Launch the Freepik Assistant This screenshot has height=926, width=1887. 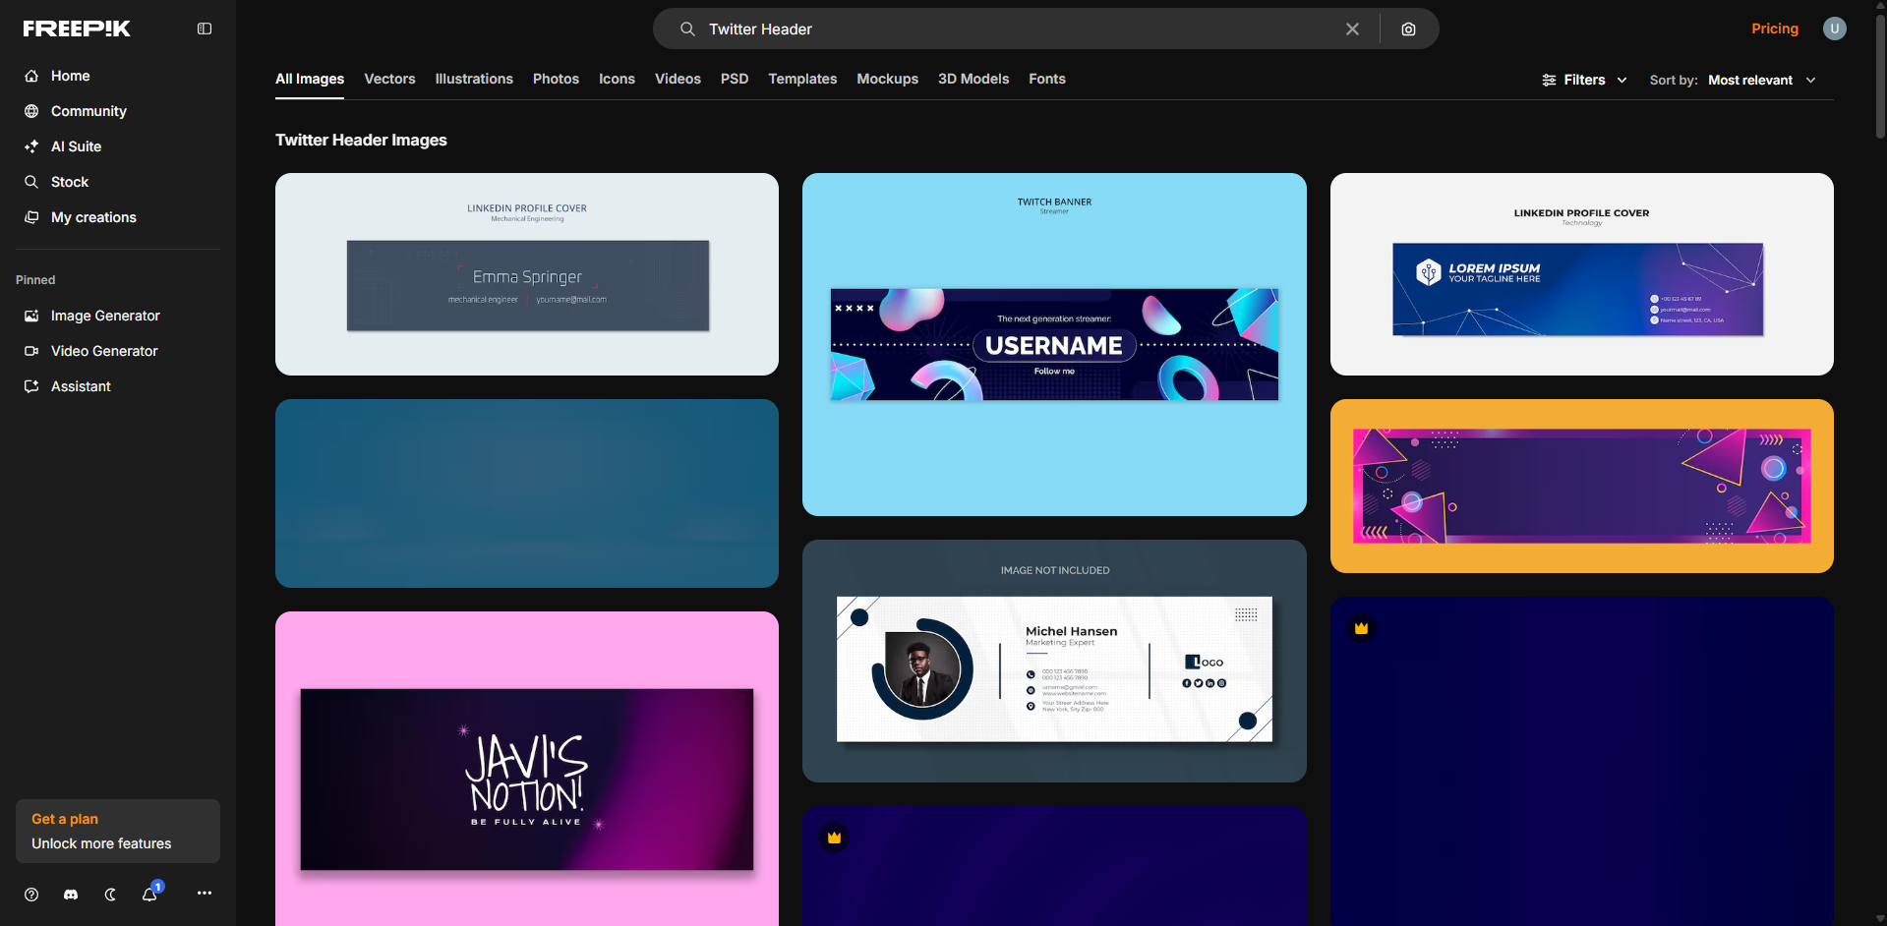pyautogui.click(x=81, y=386)
